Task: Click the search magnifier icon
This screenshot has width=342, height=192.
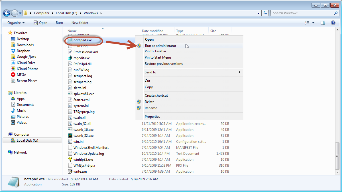Action: (336, 13)
